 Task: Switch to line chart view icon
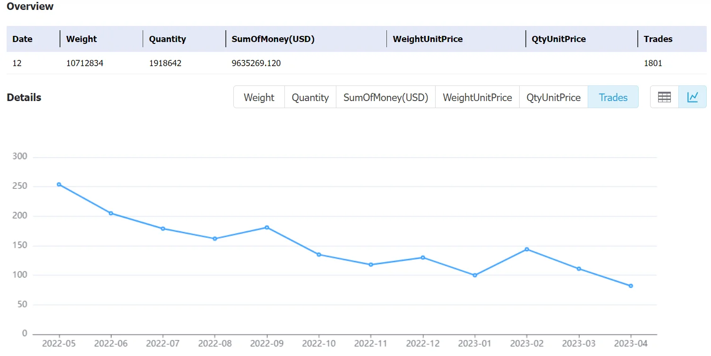(693, 97)
